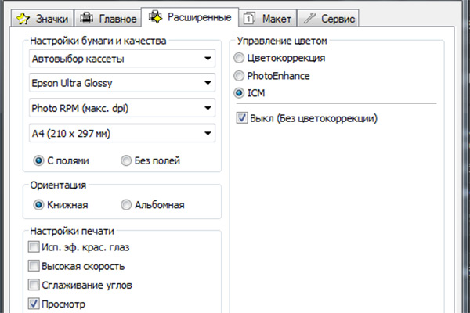Uncheck the Просмотр checkbox
This screenshot has width=470, height=313.
coord(34,304)
